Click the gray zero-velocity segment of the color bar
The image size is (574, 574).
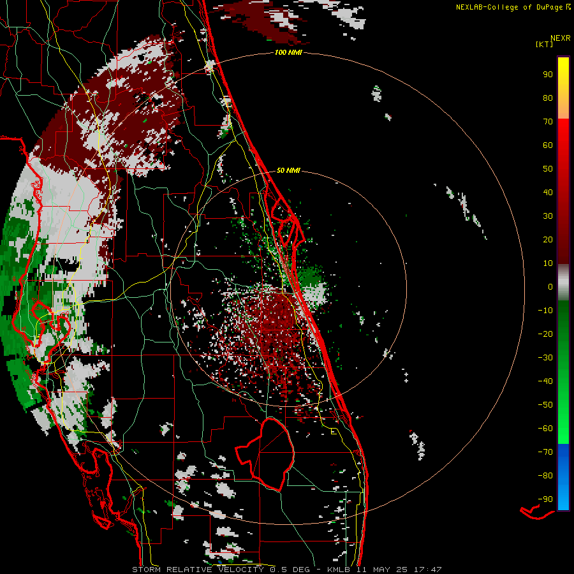563,283
